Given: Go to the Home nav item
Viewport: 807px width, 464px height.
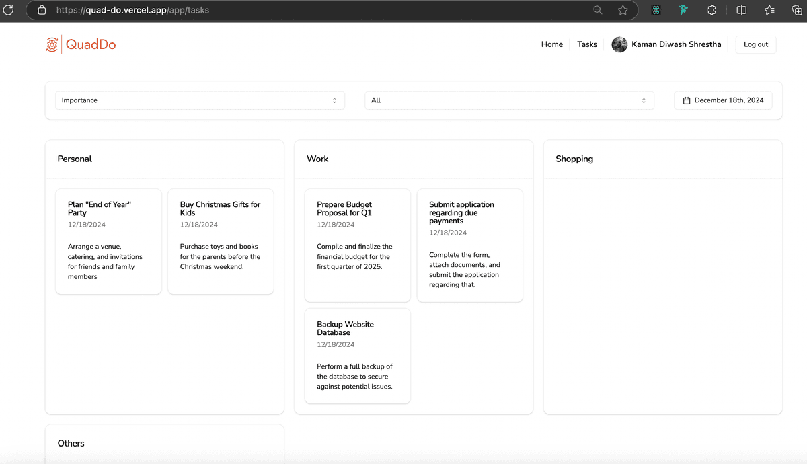Looking at the screenshot, I should click(x=551, y=44).
